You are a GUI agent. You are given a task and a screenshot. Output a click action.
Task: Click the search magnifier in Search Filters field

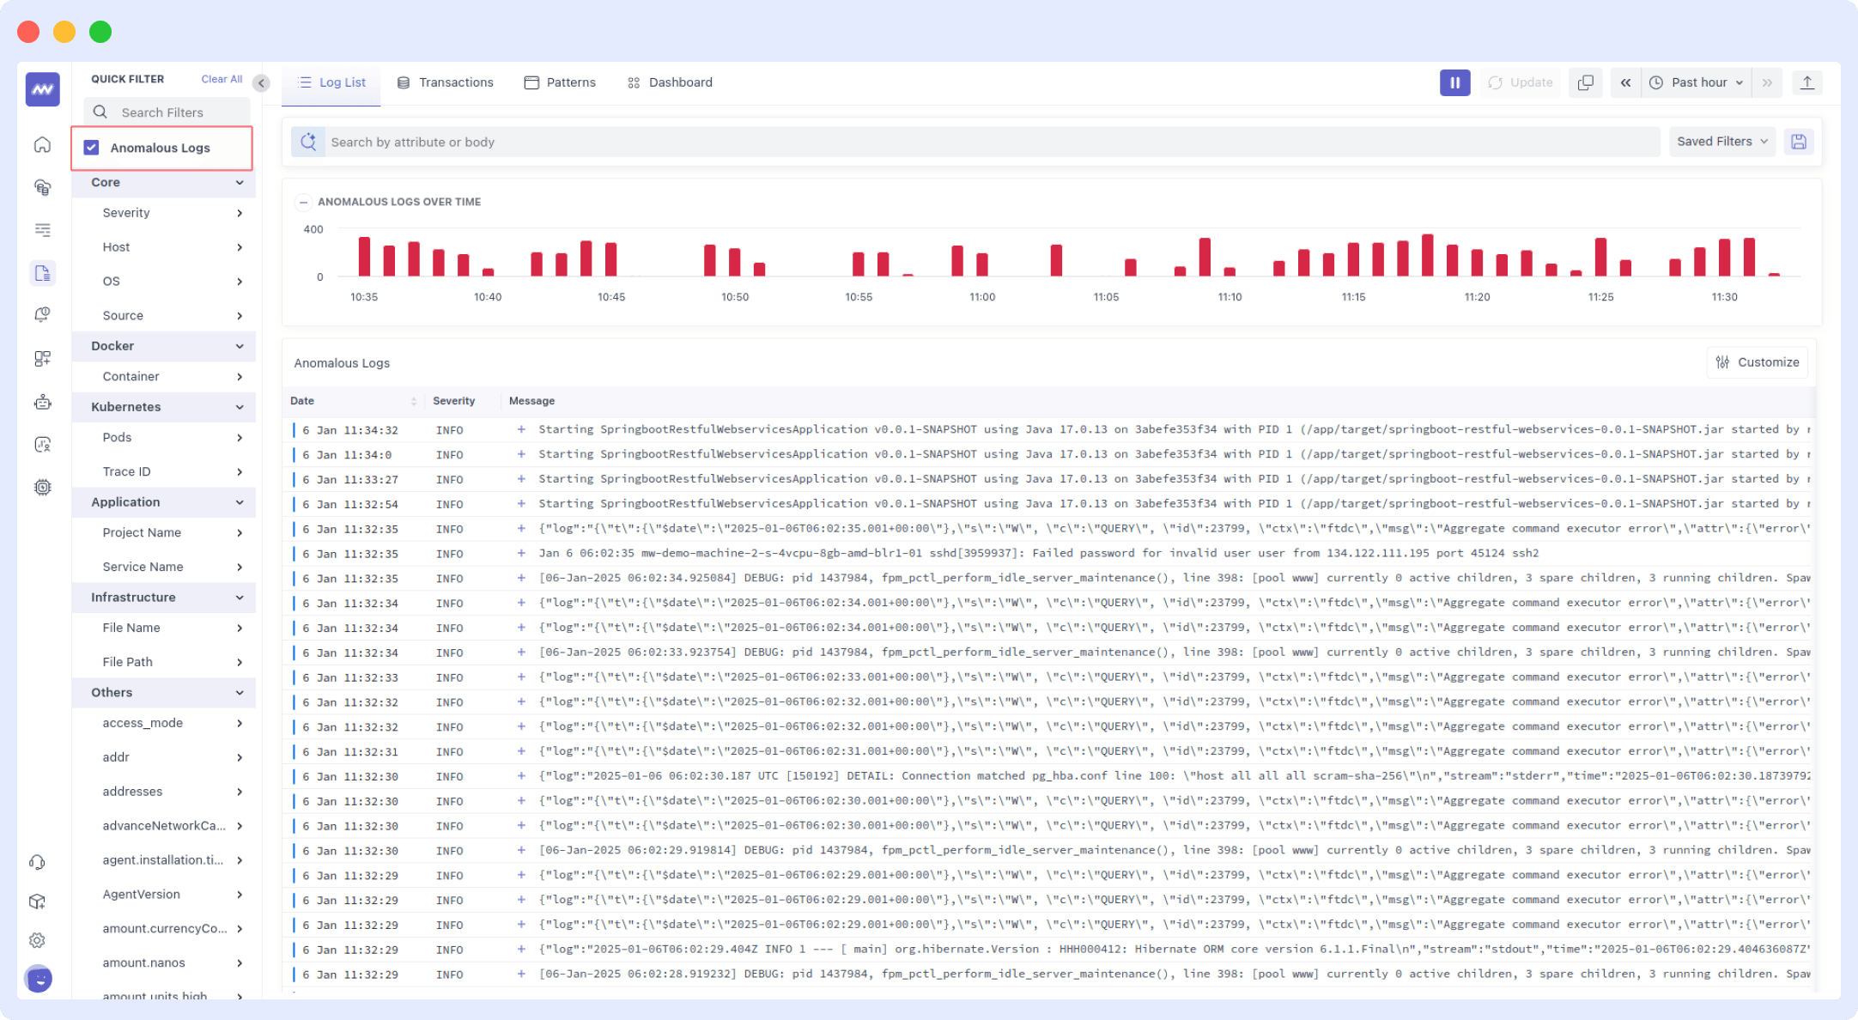(100, 112)
